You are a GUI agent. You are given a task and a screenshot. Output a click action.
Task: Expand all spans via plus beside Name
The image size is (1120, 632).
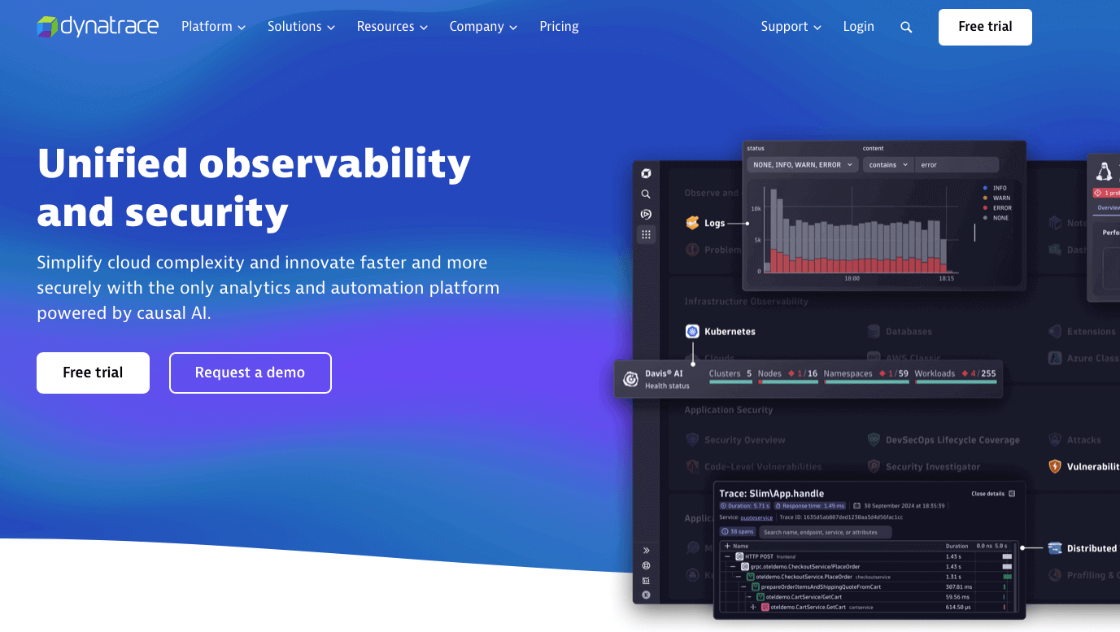(727, 546)
